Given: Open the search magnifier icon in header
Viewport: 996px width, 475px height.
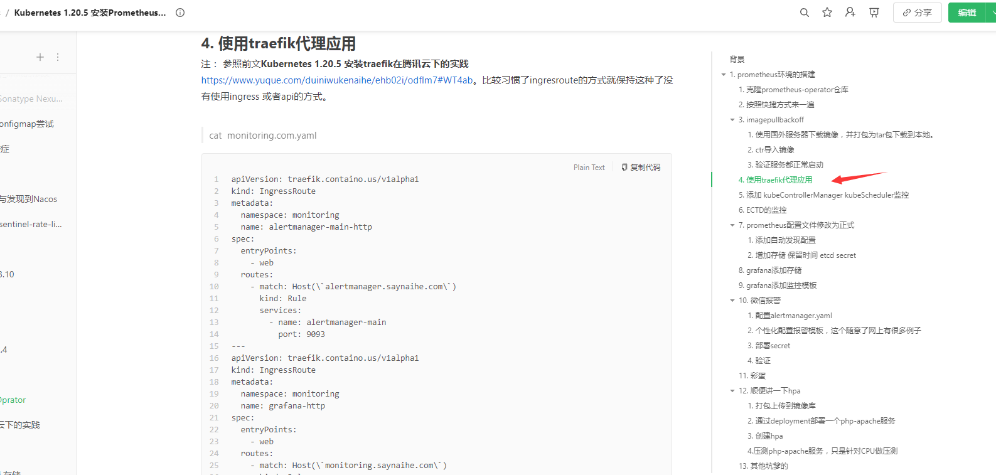Looking at the screenshot, I should [805, 13].
